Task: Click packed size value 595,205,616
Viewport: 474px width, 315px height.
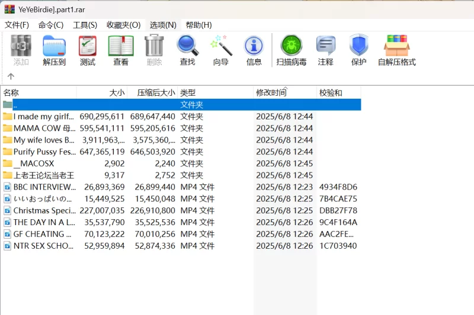Action: tap(153, 128)
